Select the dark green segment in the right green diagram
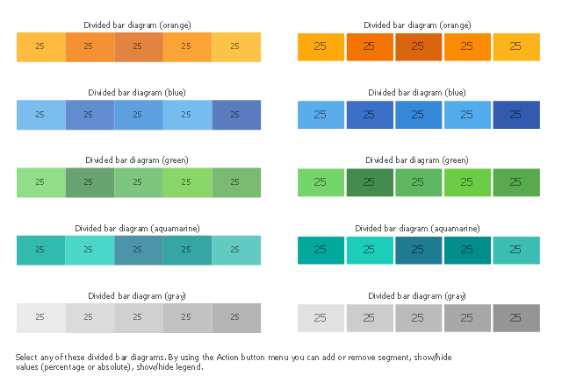The width and height of the screenshot is (562, 390). coord(369,182)
